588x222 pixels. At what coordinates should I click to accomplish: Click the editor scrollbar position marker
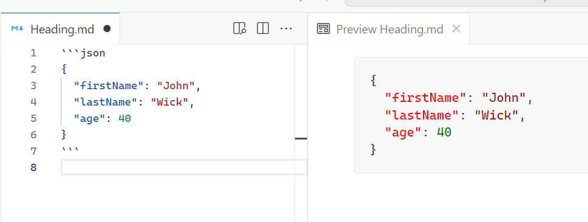tap(301, 139)
